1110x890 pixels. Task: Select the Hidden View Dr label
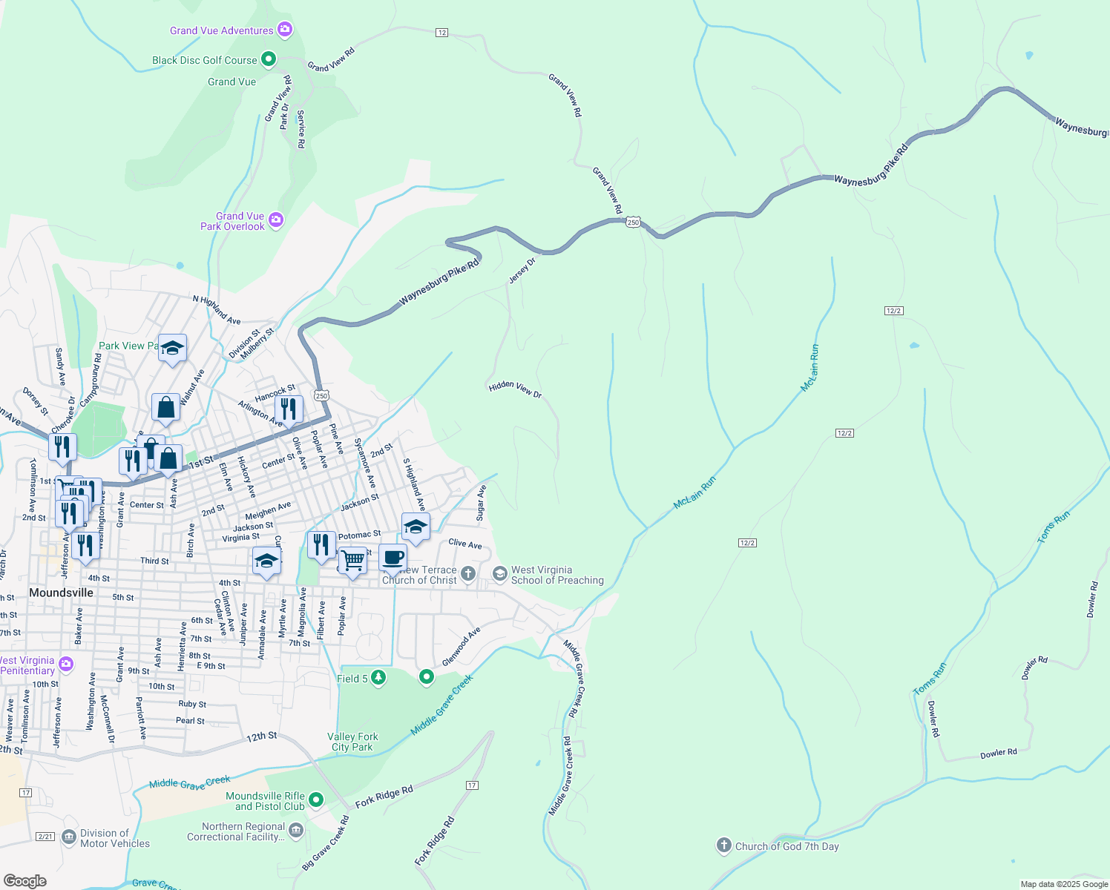[516, 389]
